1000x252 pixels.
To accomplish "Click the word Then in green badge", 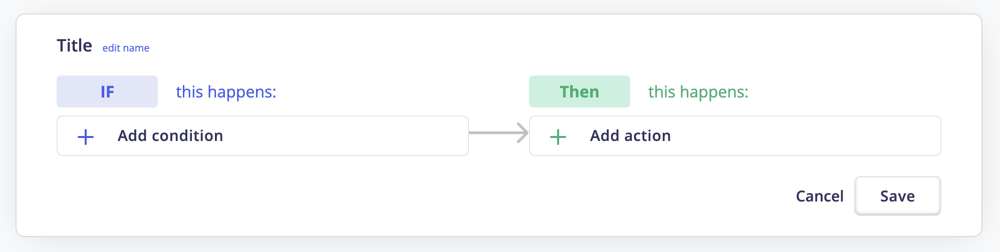I will pos(579,92).
